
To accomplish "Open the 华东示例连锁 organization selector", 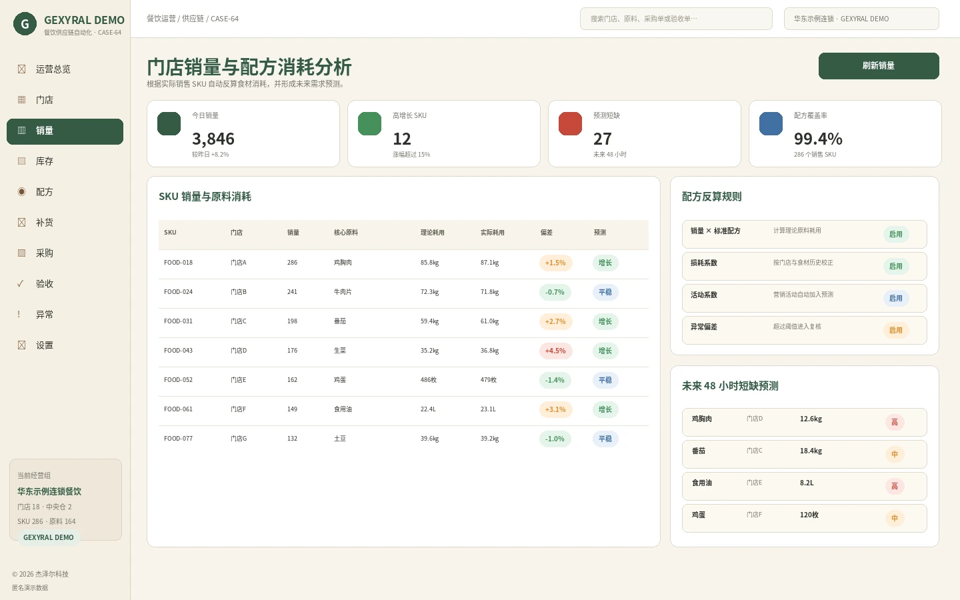I will coord(861,19).
